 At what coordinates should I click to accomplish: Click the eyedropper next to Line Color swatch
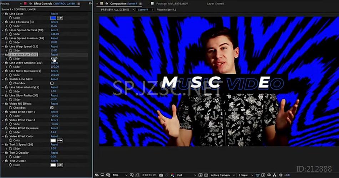pyautogui.click(x=60, y=18)
